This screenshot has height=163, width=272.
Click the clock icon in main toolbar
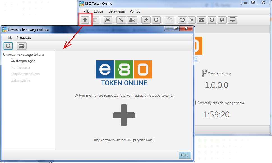pos(212,20)
